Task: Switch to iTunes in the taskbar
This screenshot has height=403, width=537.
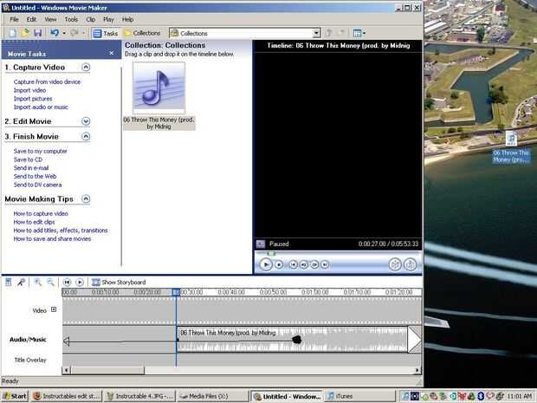Action: (x=359, y=396)
